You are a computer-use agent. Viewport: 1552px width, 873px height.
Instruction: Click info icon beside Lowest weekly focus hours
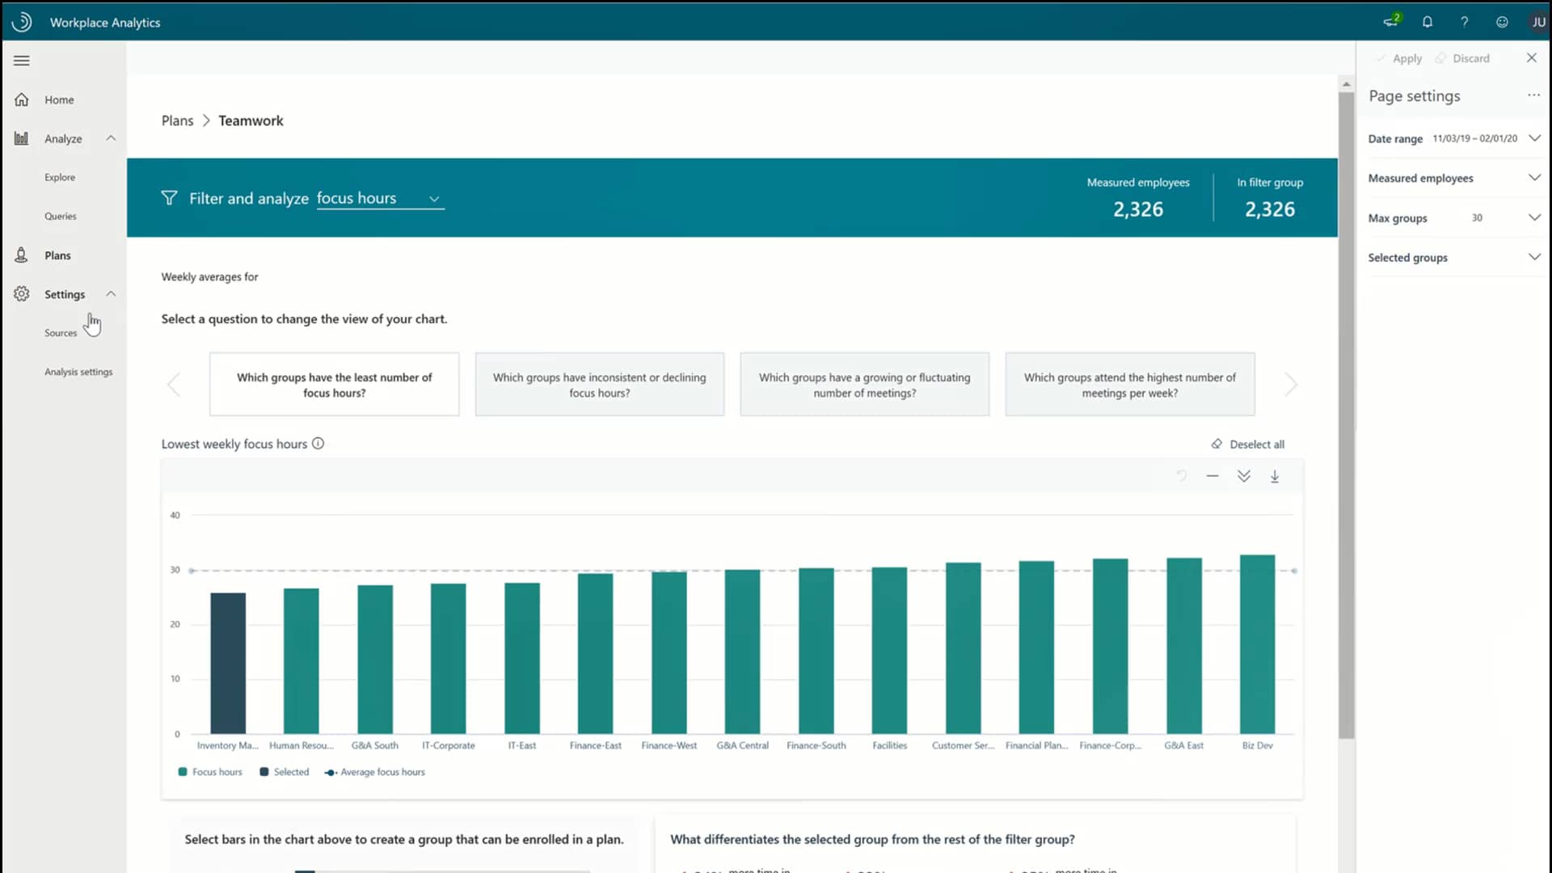point(318,444)
